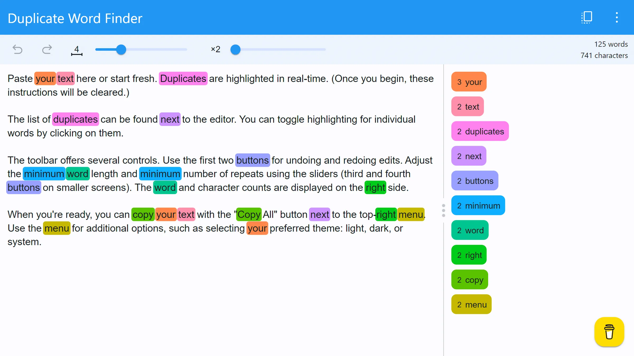634x356 pixels.
Task: Select the 'right' chip in the list
Action: point(469,255)
